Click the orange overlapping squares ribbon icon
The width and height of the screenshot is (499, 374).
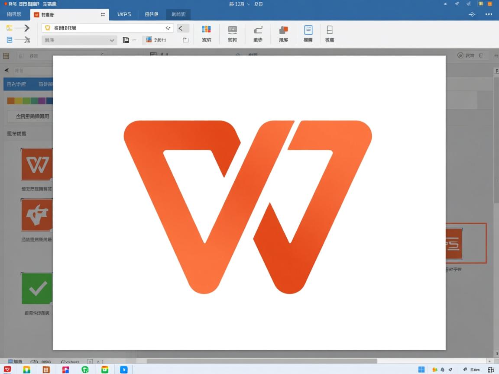(283, 30)
